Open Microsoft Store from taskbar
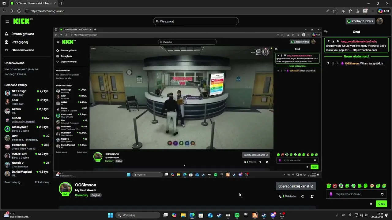The image size is (392, 220). (201, 215)
